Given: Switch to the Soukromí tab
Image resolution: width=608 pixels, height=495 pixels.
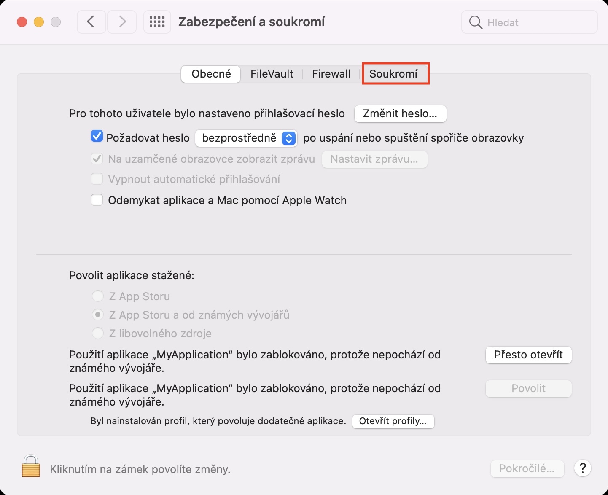Looking at the screenshot, I should point(393,74).
